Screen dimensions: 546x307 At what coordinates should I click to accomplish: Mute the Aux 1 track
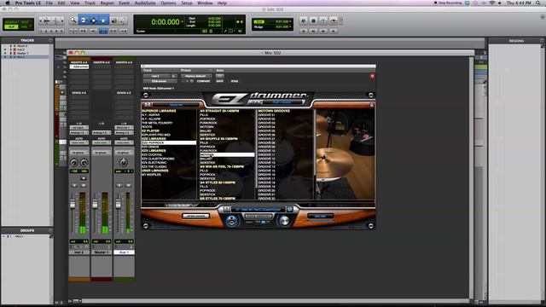[129, 185]
